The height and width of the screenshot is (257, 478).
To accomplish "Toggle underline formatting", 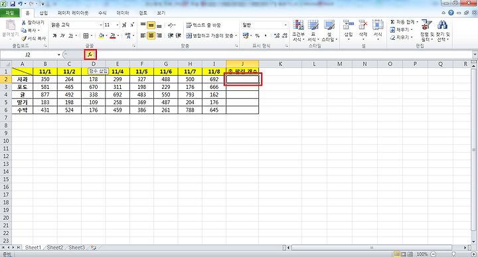I will pyautogui.click(x=70, y=36).
